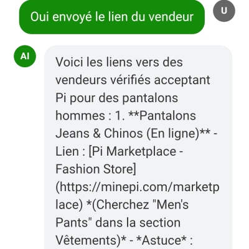This screenshot has height=249, width=249.
Task: Click the '*Astuce*' tip label
Action: 161,240
